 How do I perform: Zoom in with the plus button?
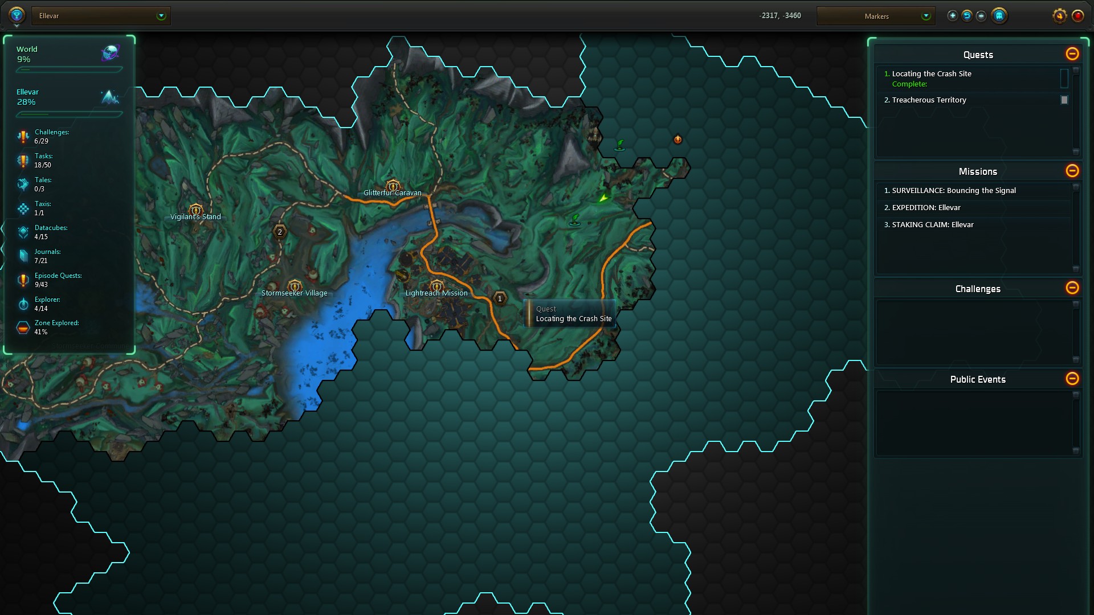coord(952,16)
